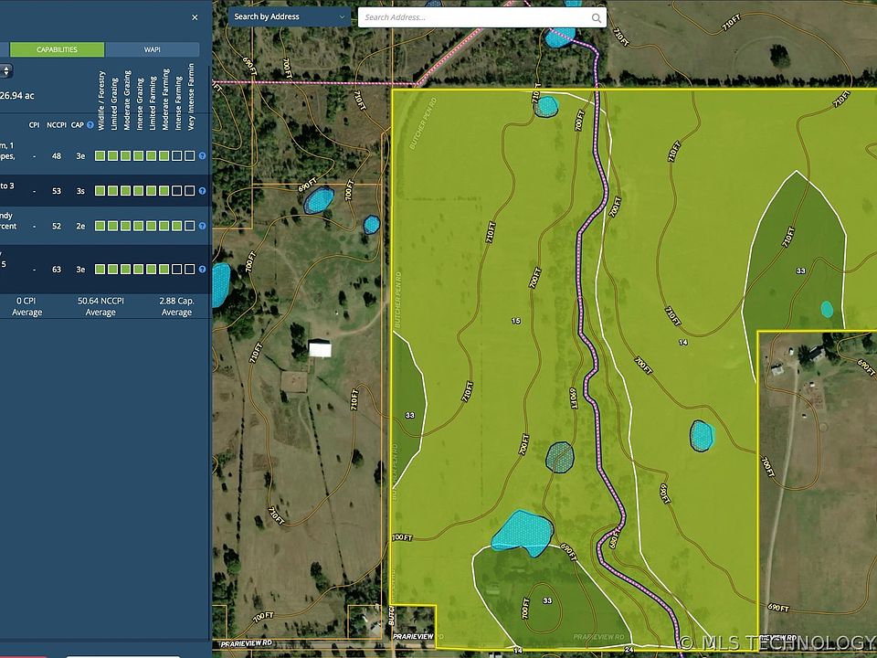Click green Wildlife / Forestry square in first row
Image resolution: width=877 pixels, height=658 pixels.
pos(100,156)
